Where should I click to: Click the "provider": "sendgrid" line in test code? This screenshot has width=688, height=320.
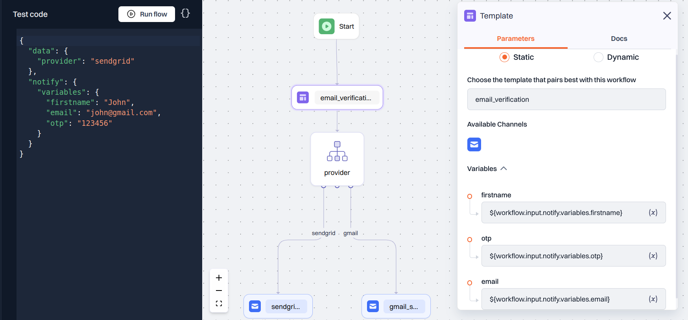point(86,61)
